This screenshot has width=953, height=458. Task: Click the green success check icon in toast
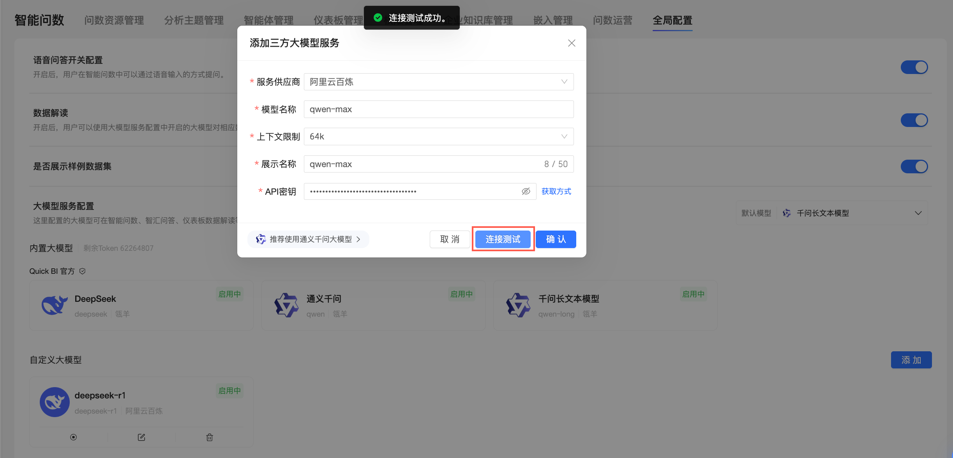[x=378, y=18]
